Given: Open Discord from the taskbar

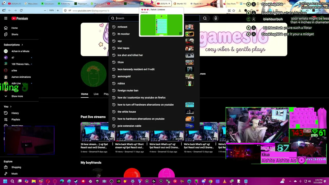Looking at the screenshot, I should (x=204, y=181).
